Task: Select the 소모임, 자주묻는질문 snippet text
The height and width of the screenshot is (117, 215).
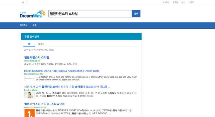Action: (x=51, y=64)
